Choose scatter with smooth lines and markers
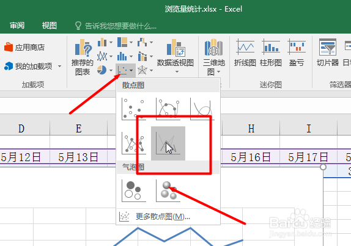The image size is (351, 246). pyautogui.click(x=168, y=109)
